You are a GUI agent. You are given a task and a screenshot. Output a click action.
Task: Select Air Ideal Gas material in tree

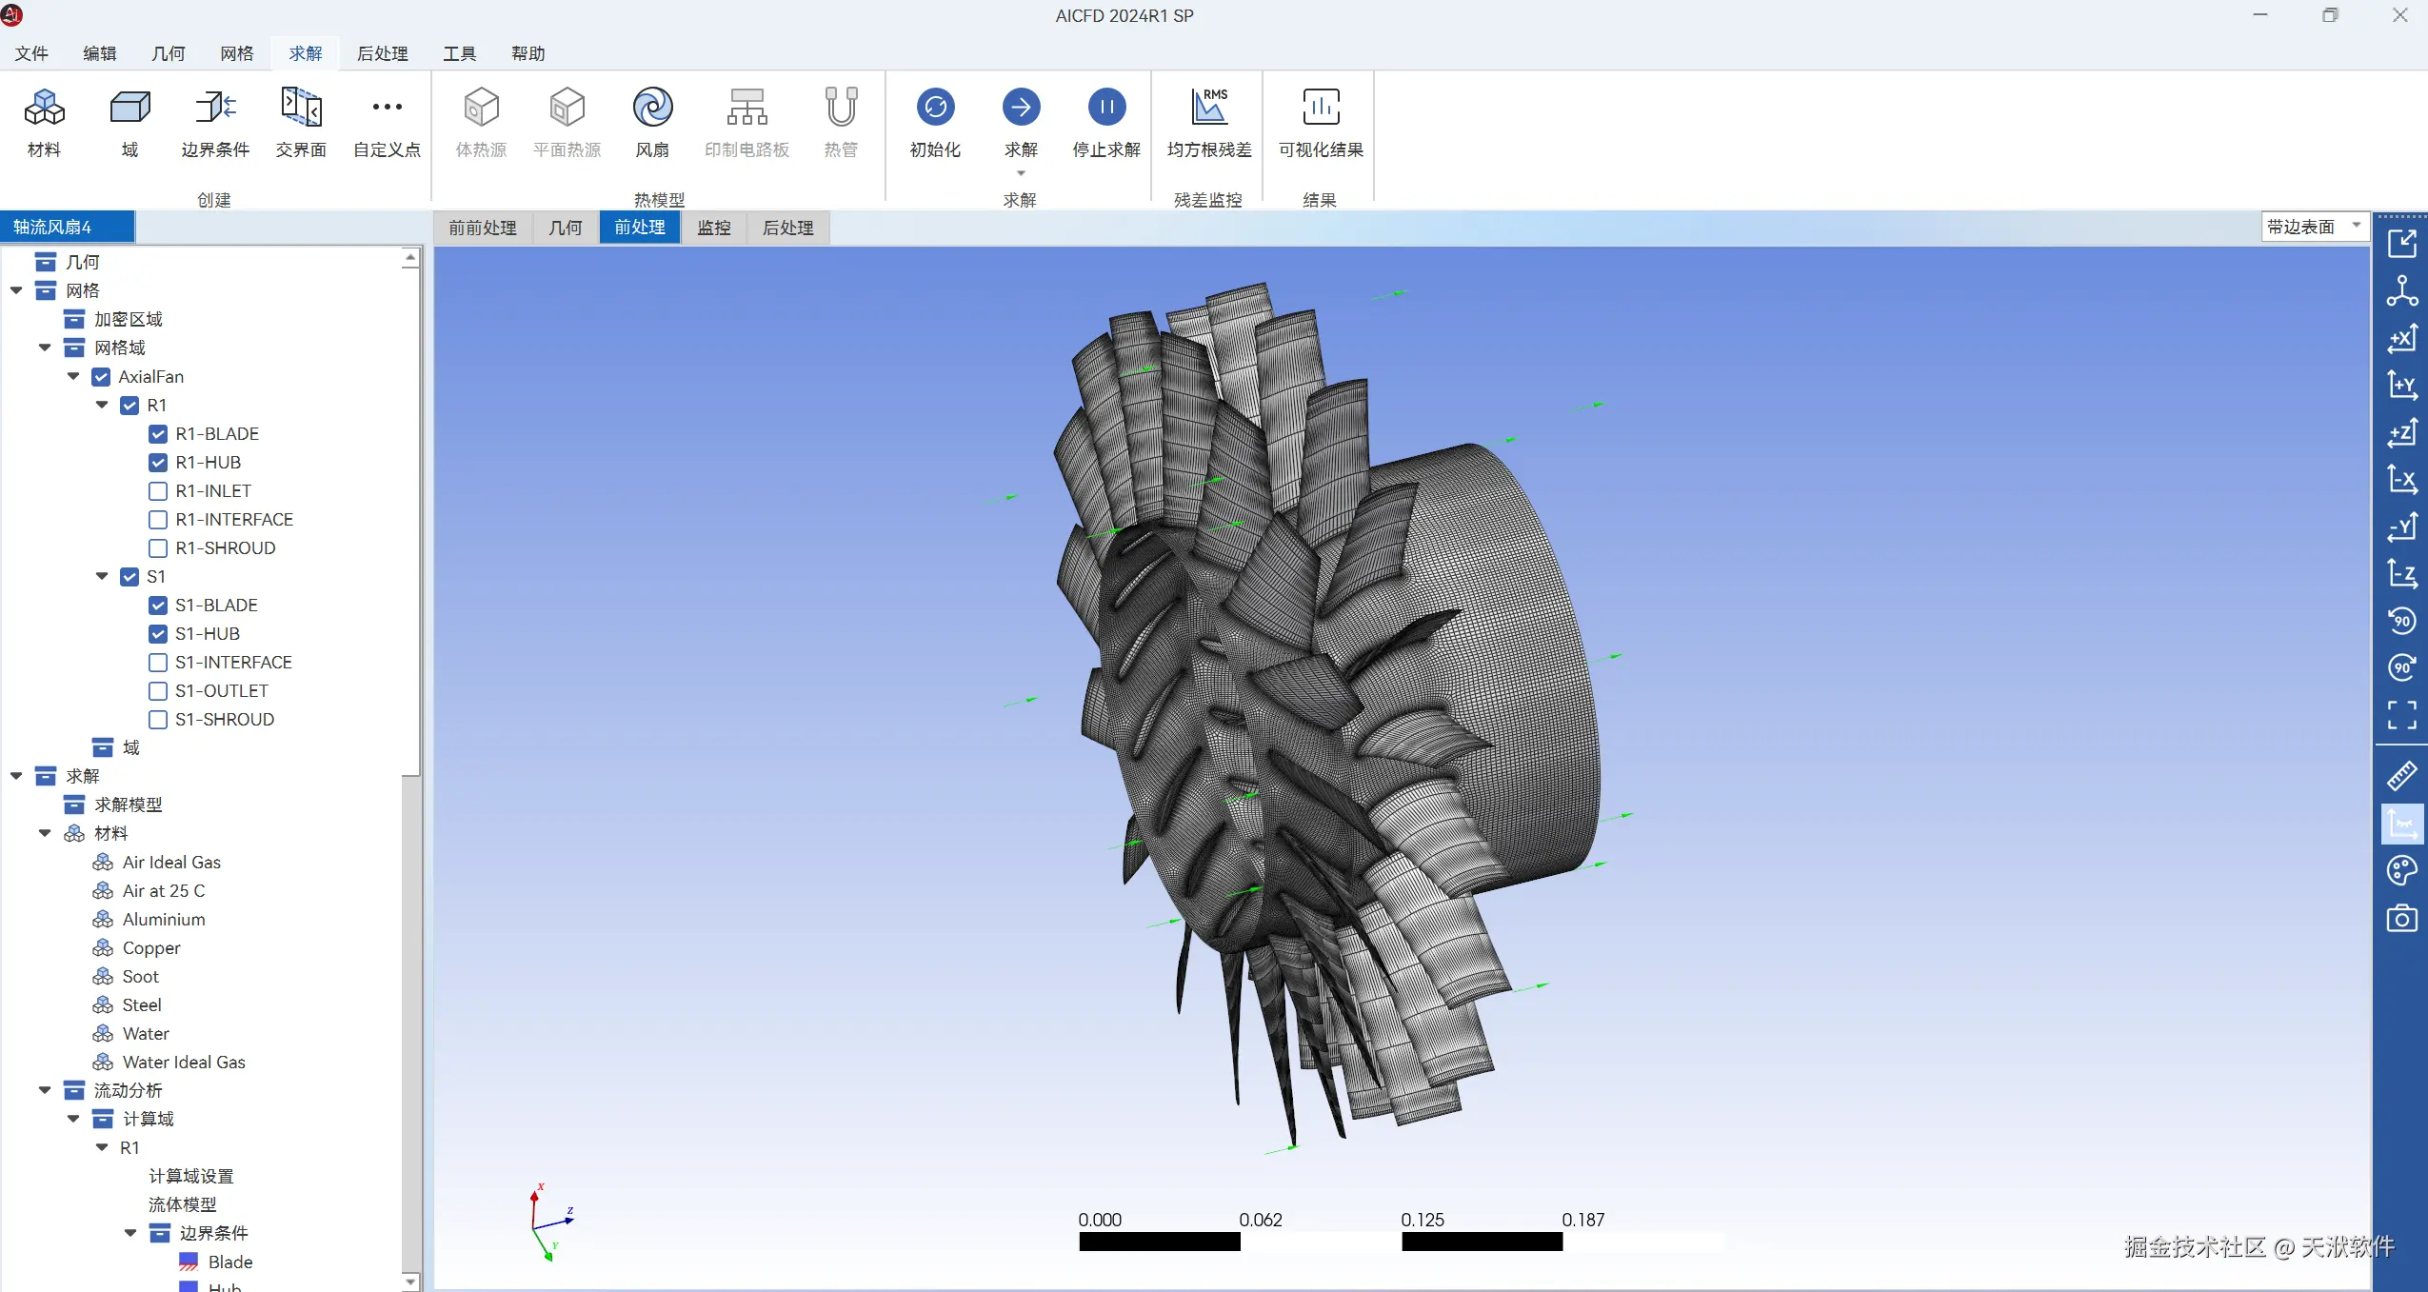pyautogui.click(x=171, y=863)
